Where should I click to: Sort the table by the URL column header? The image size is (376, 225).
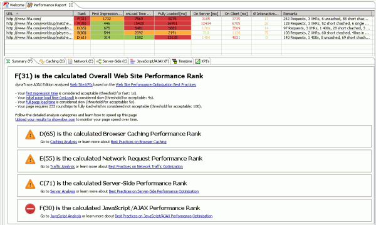(x=39, y=14)
